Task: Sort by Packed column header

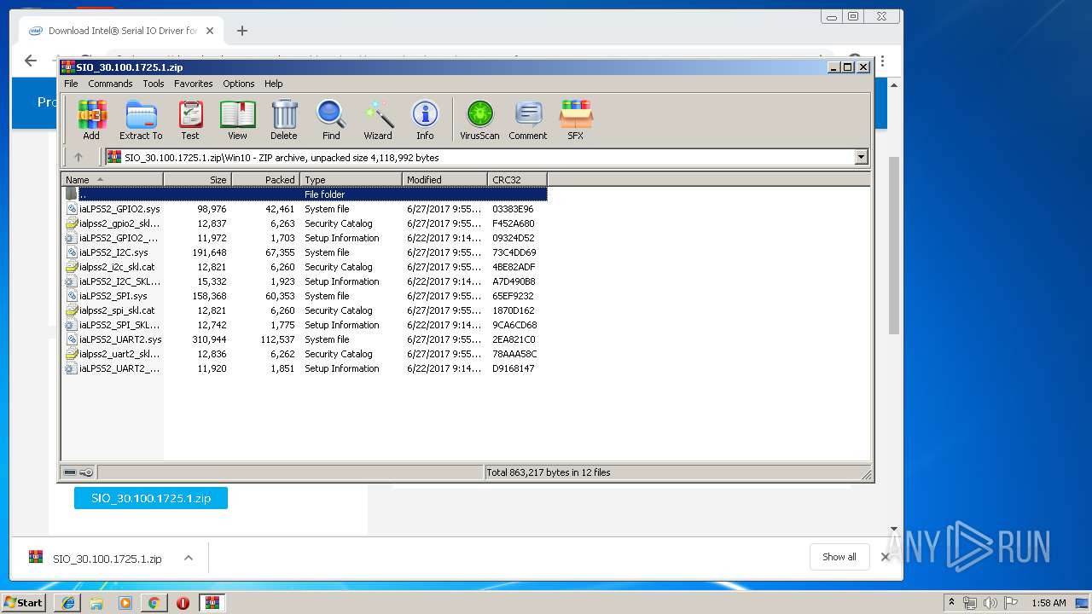Action: point(265,179)
